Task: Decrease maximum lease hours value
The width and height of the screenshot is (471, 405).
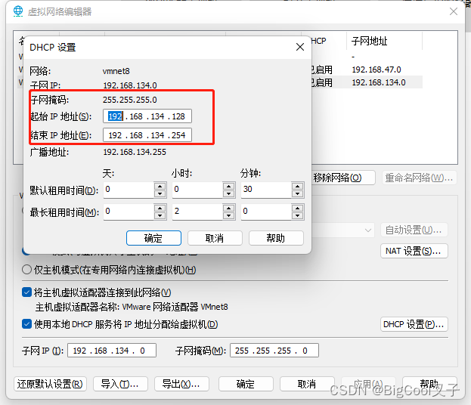Action: (228, 215)
